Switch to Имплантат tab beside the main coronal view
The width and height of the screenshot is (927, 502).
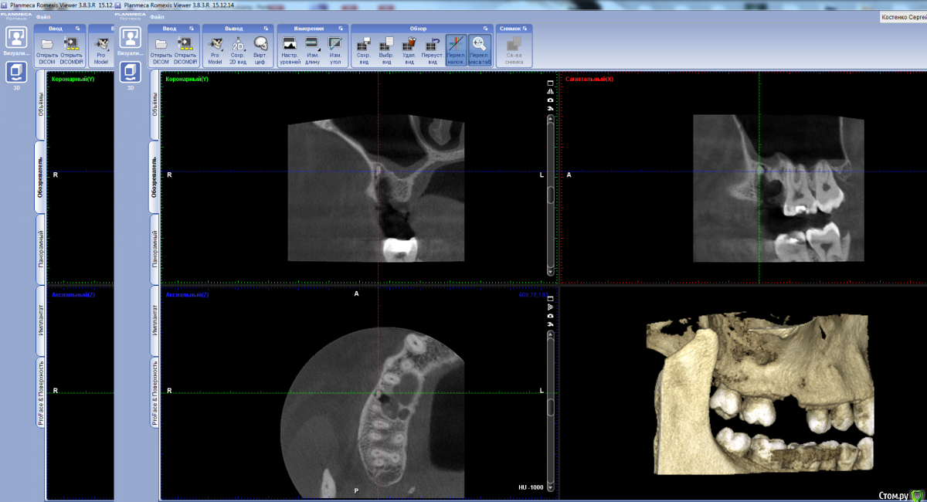coord(154,319)
